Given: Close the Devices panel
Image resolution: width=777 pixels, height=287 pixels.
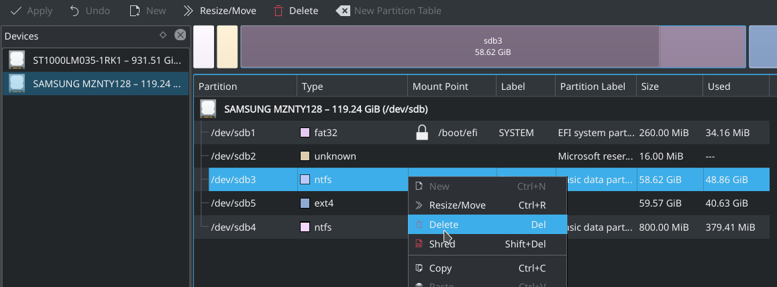Looking at the screenshot, I should click(x=180, y=35).
